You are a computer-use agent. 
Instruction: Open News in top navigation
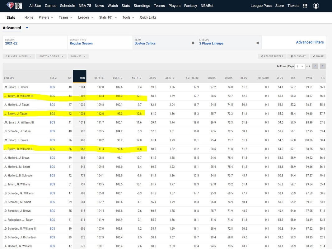99,6
